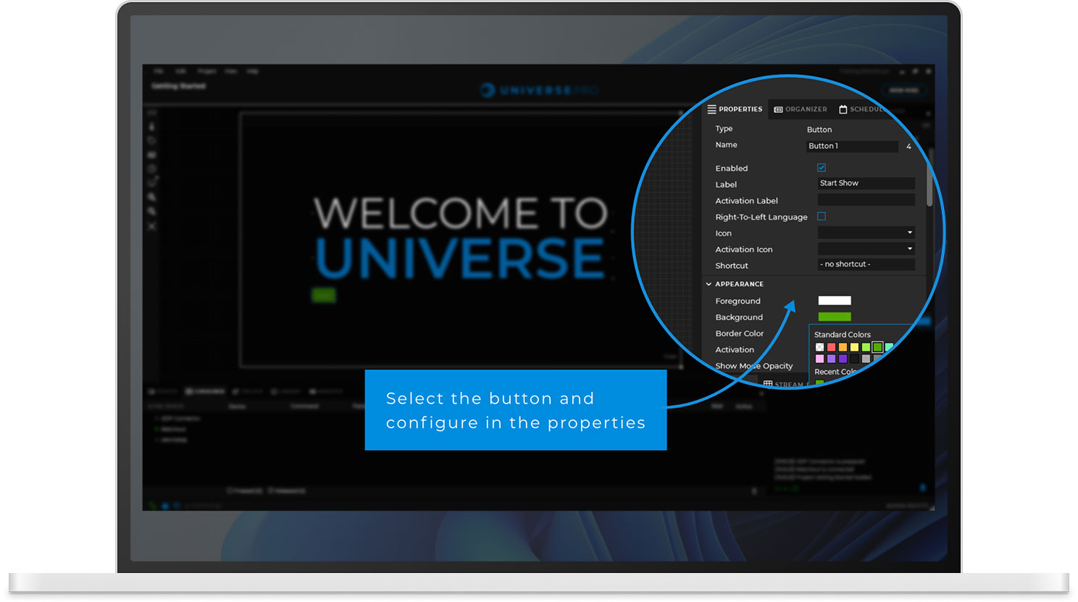Select the green Start Show button on canvas
This screenshot has height=602, width=1078.
(x=322, y=296)
